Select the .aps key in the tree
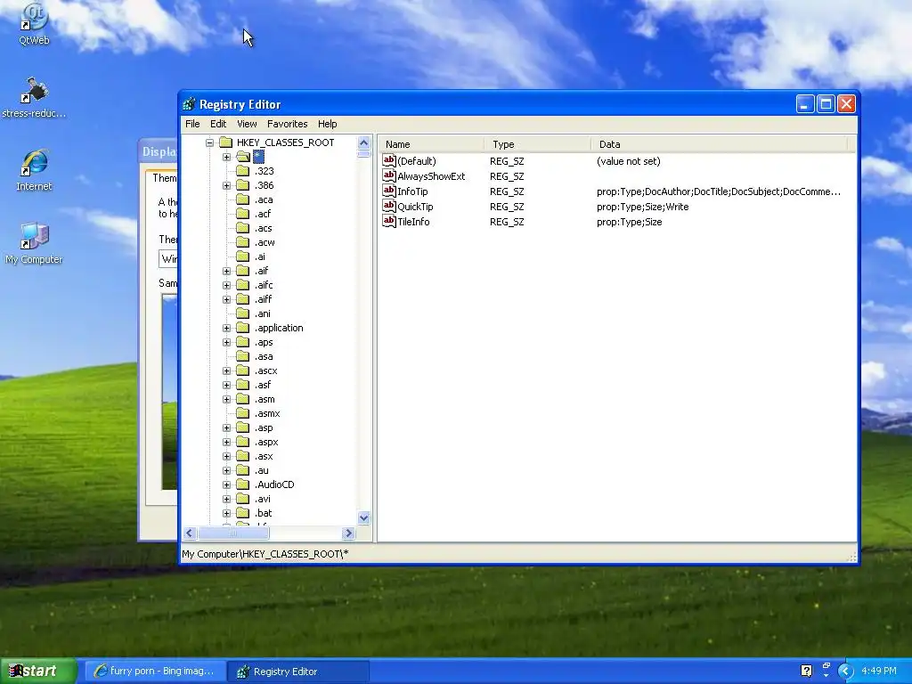Viewport: 912px width, 684px height. tap(264, 342)
